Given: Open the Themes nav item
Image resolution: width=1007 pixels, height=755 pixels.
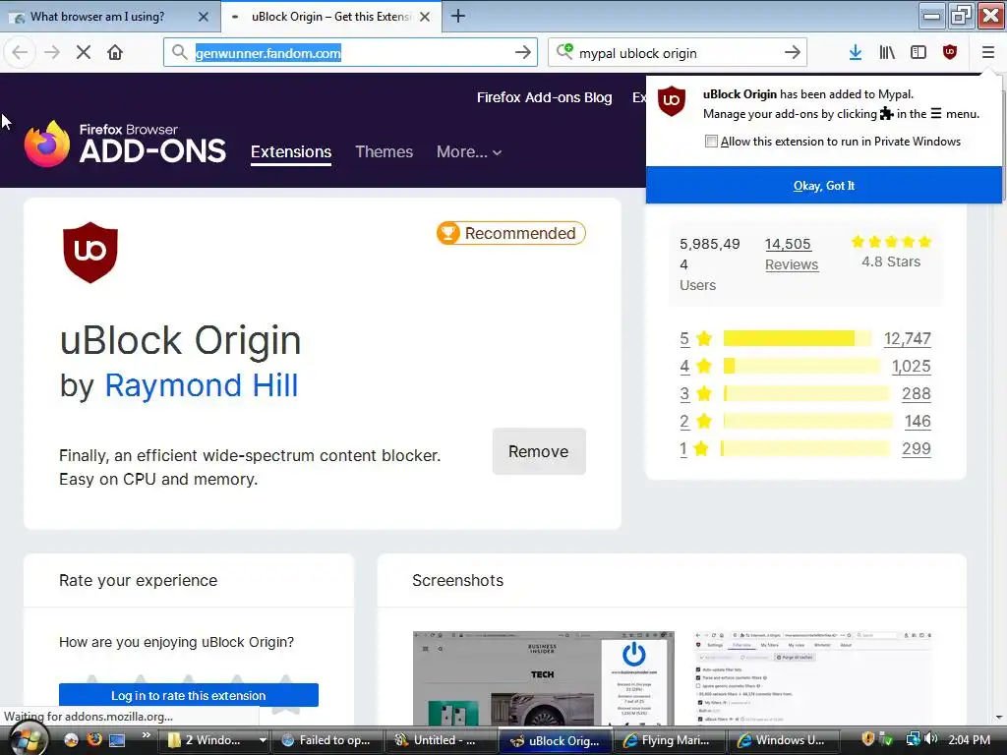Looking at the screenshot, I should click(x=385, y=152).
